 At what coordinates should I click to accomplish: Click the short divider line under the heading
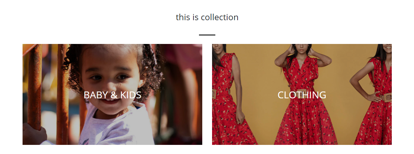(x=207, y=35)
